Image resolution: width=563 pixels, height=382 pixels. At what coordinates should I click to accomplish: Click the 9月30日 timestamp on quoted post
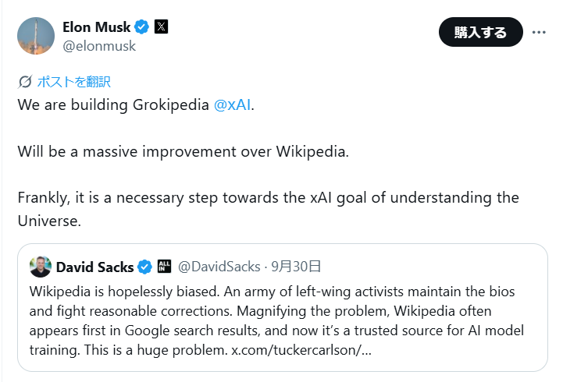tap(296, 267)
